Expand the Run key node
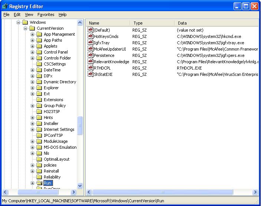The height and width of the screenshot is (206, 261). 33,183
